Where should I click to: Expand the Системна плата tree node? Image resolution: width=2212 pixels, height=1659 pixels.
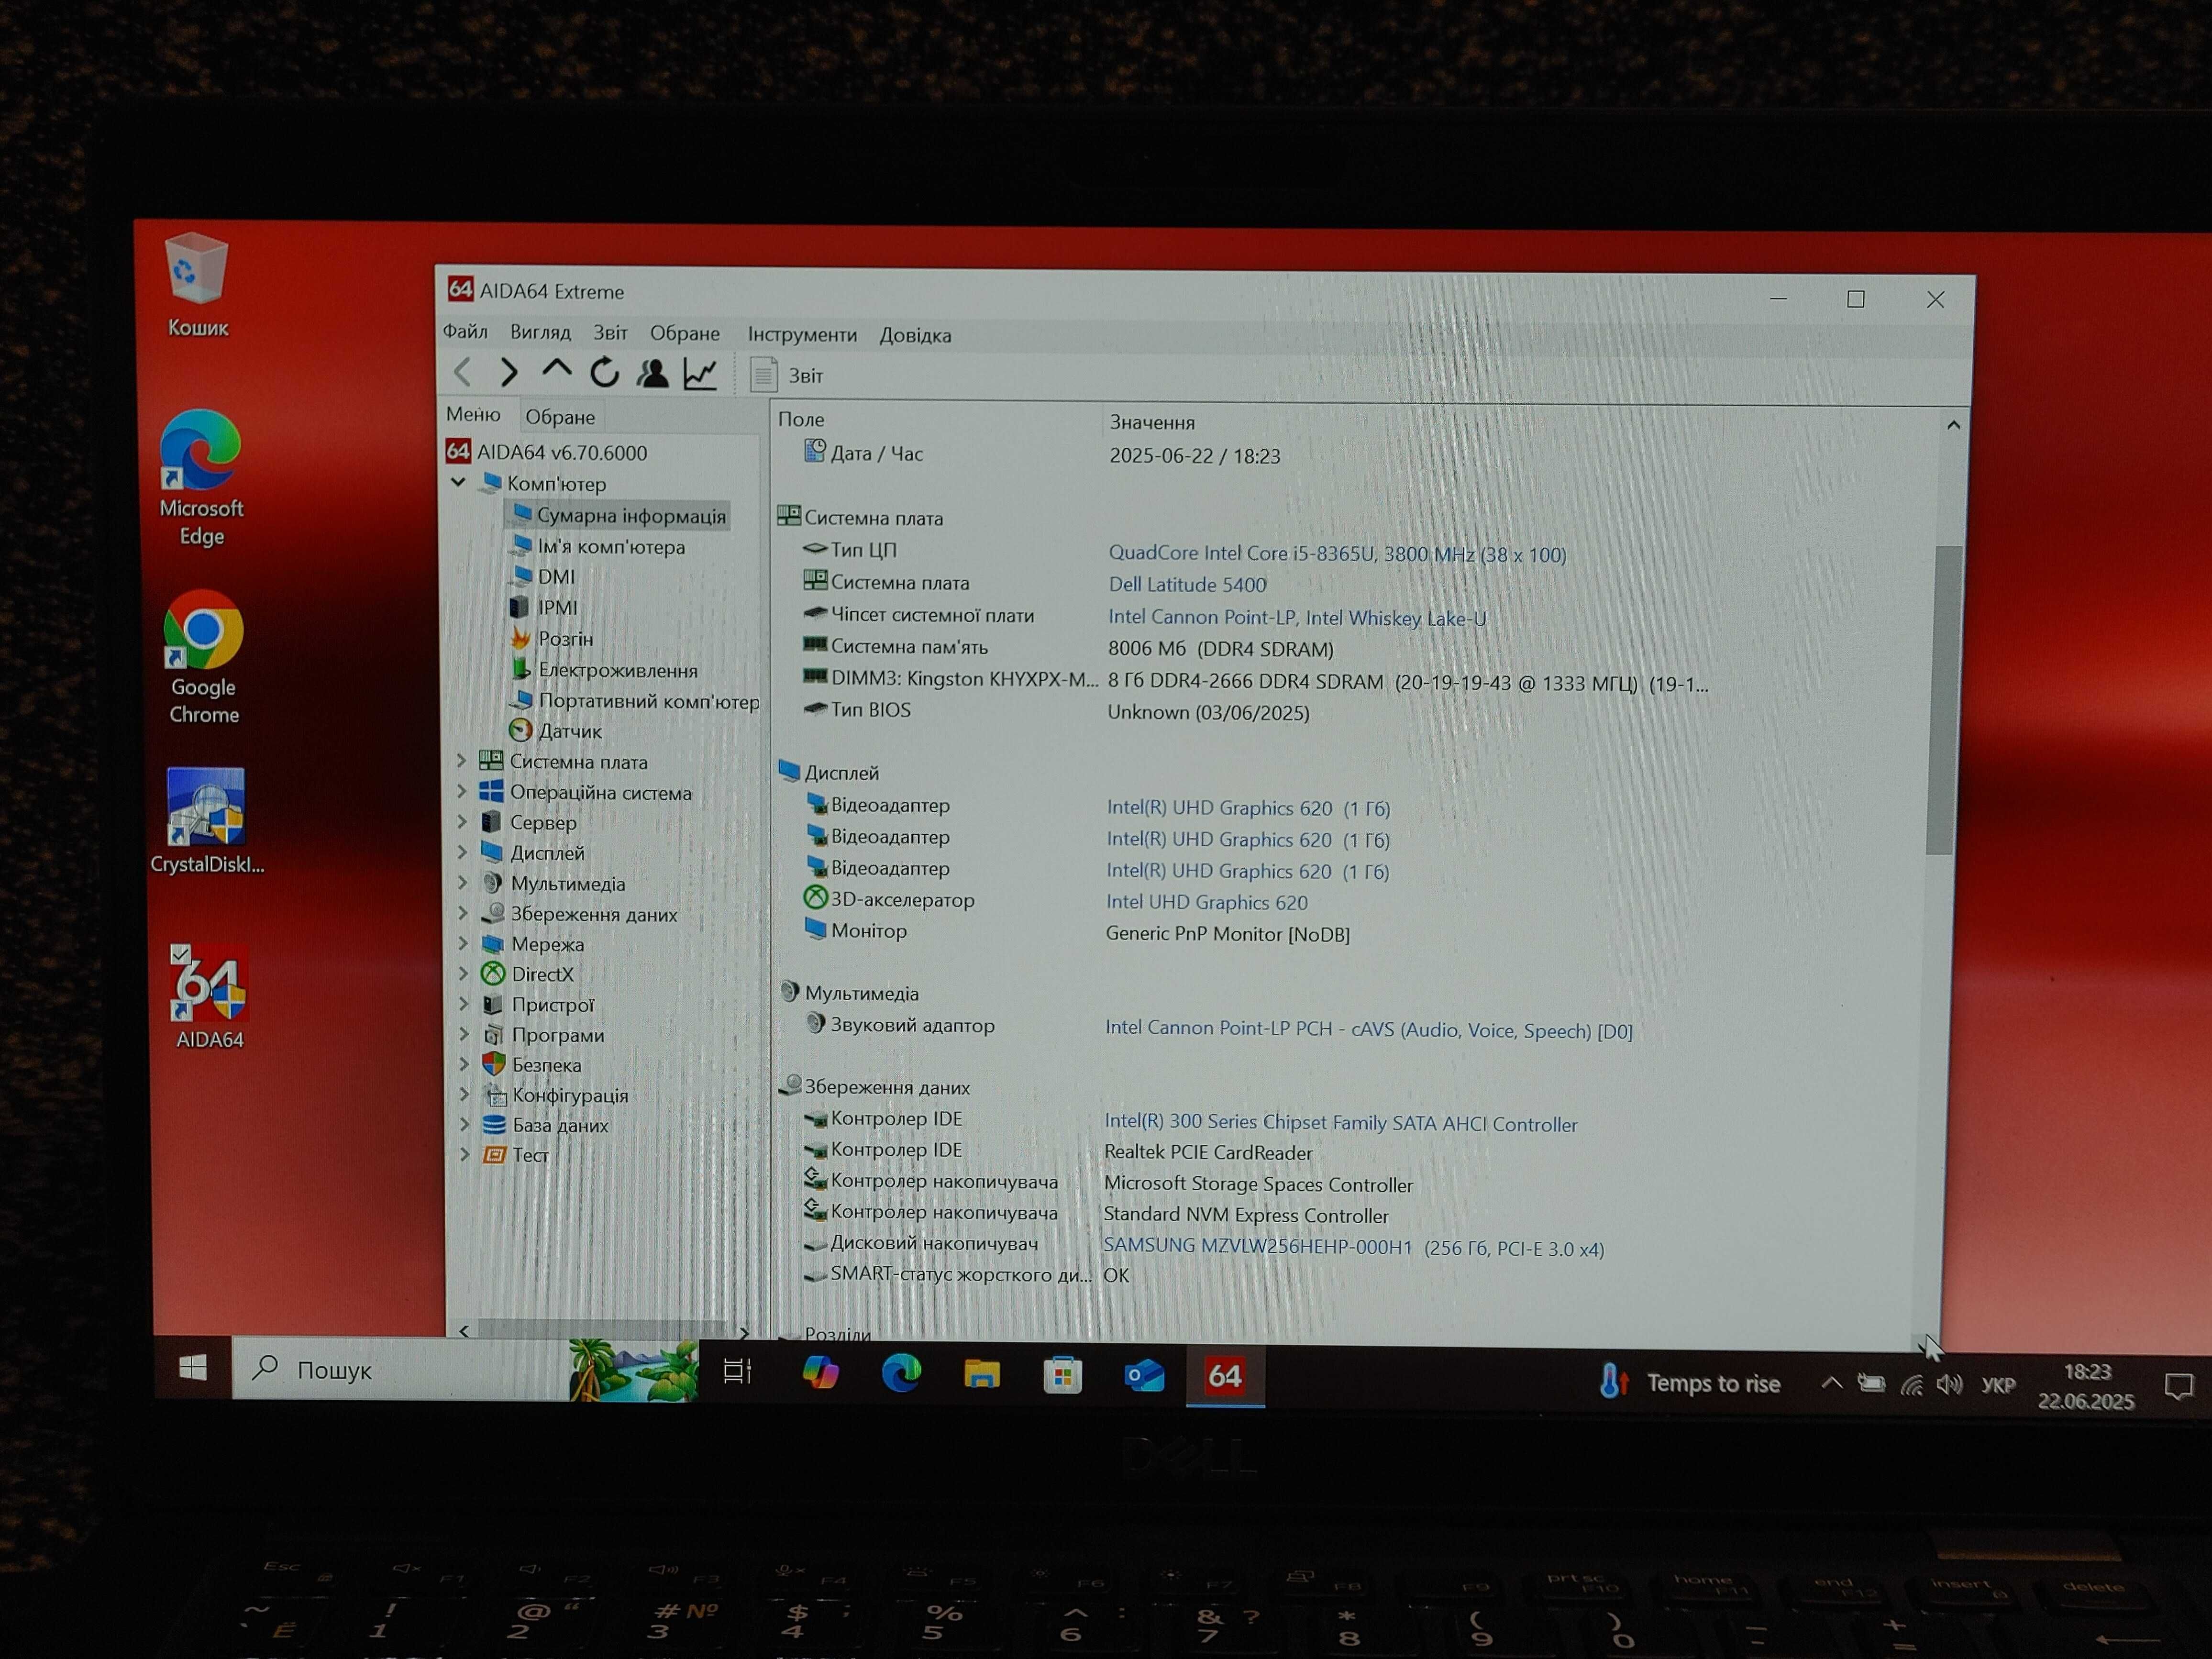(461, 761)
